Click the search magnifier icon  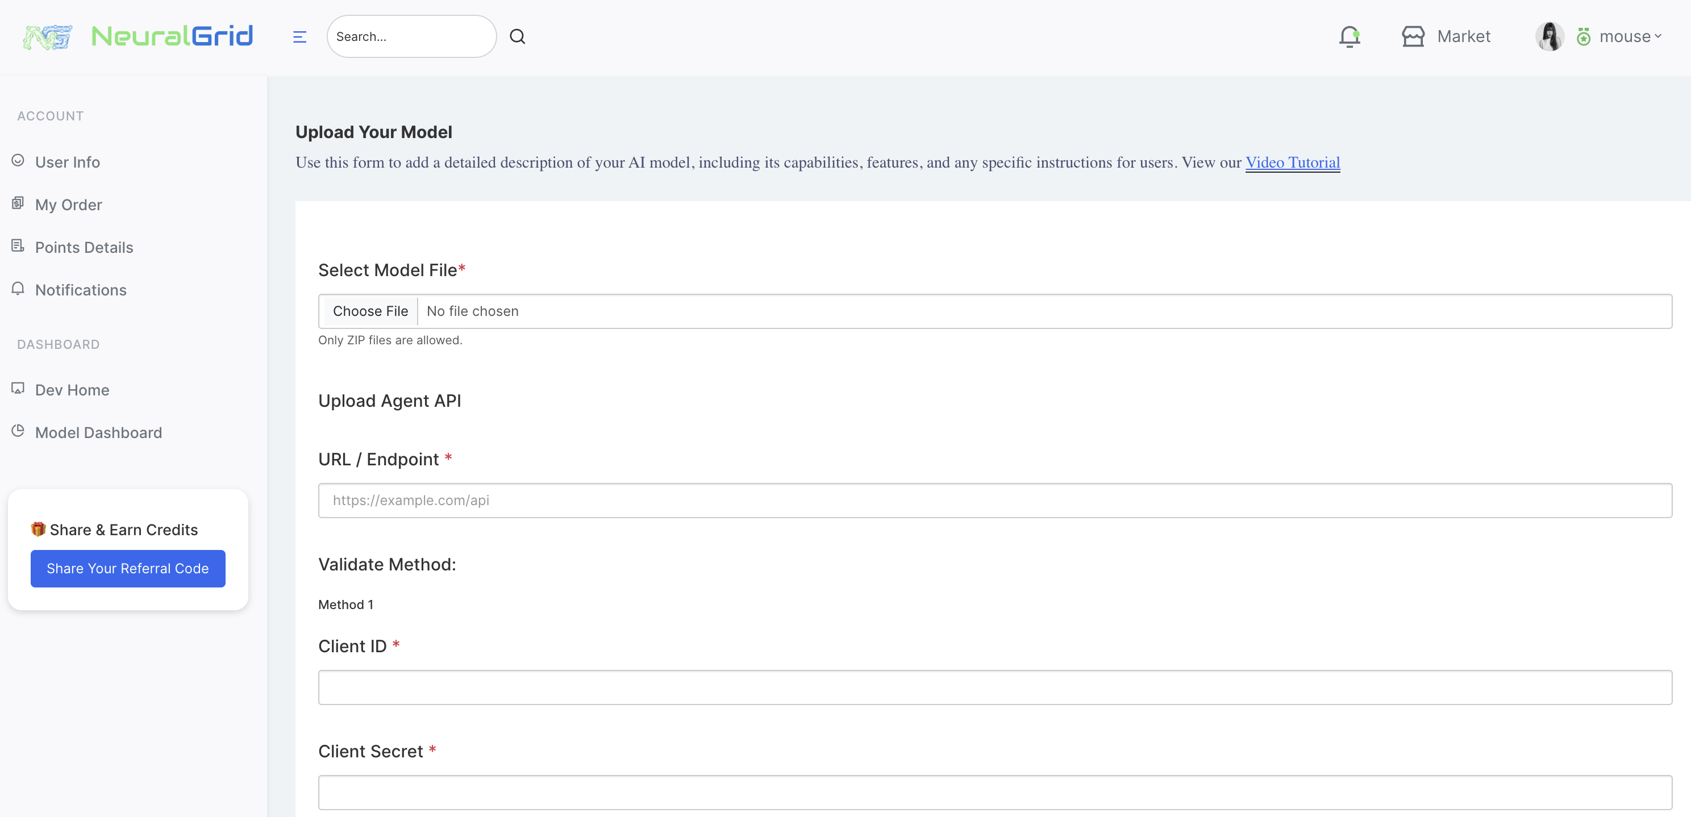[x=517, y=36]
